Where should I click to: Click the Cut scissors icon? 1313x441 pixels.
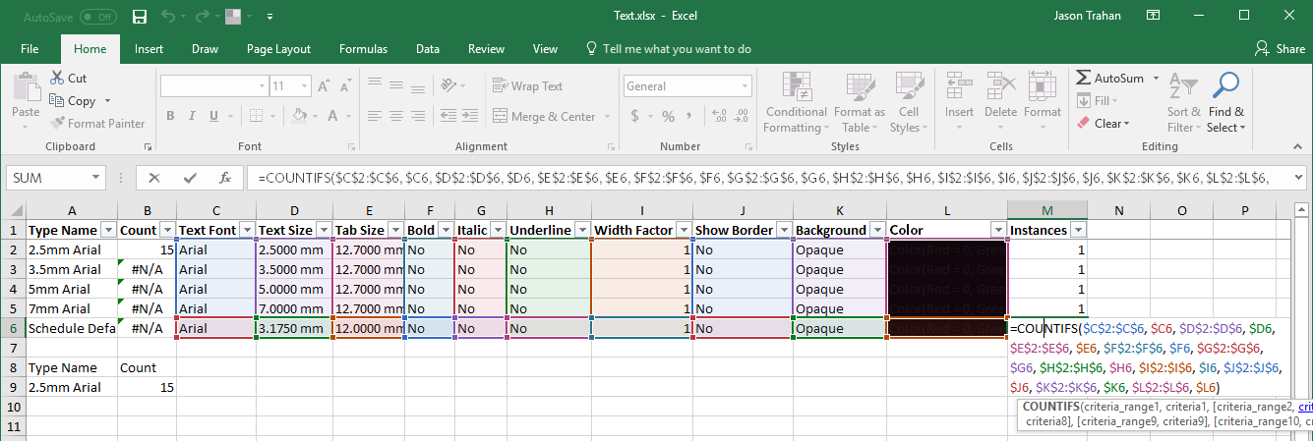(57, 78)
